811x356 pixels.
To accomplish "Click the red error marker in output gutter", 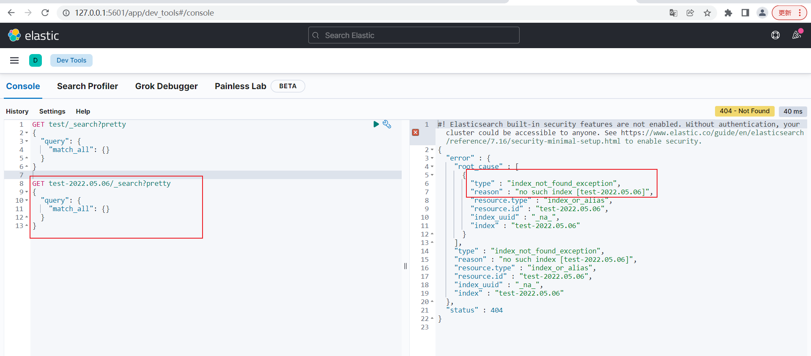I will (x=416, y=133).
